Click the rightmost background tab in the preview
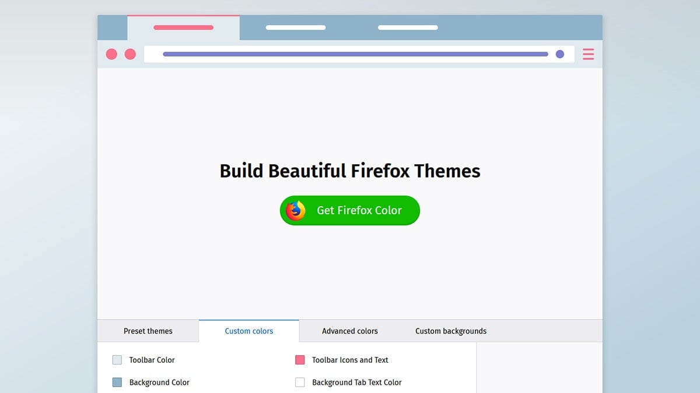Screen dimensions: 700x393 408,27
